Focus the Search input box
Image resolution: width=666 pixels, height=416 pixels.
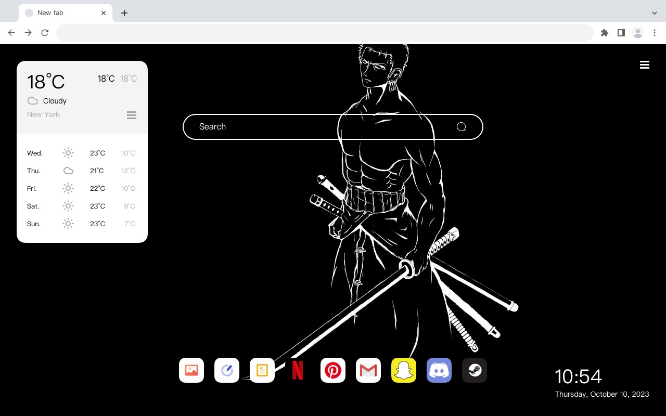[x=333, y=127]
